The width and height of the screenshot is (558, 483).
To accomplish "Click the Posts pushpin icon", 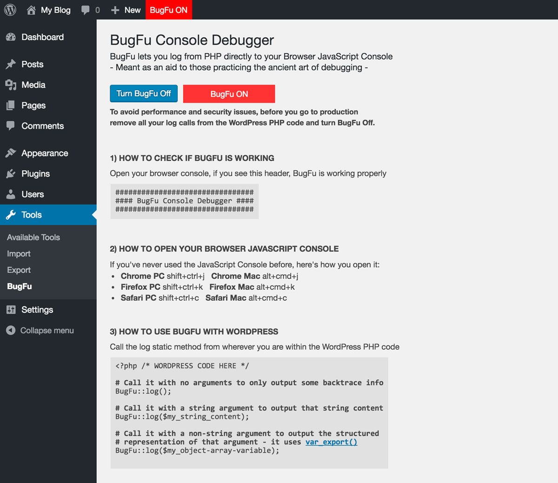I will [x=11, y=64].
